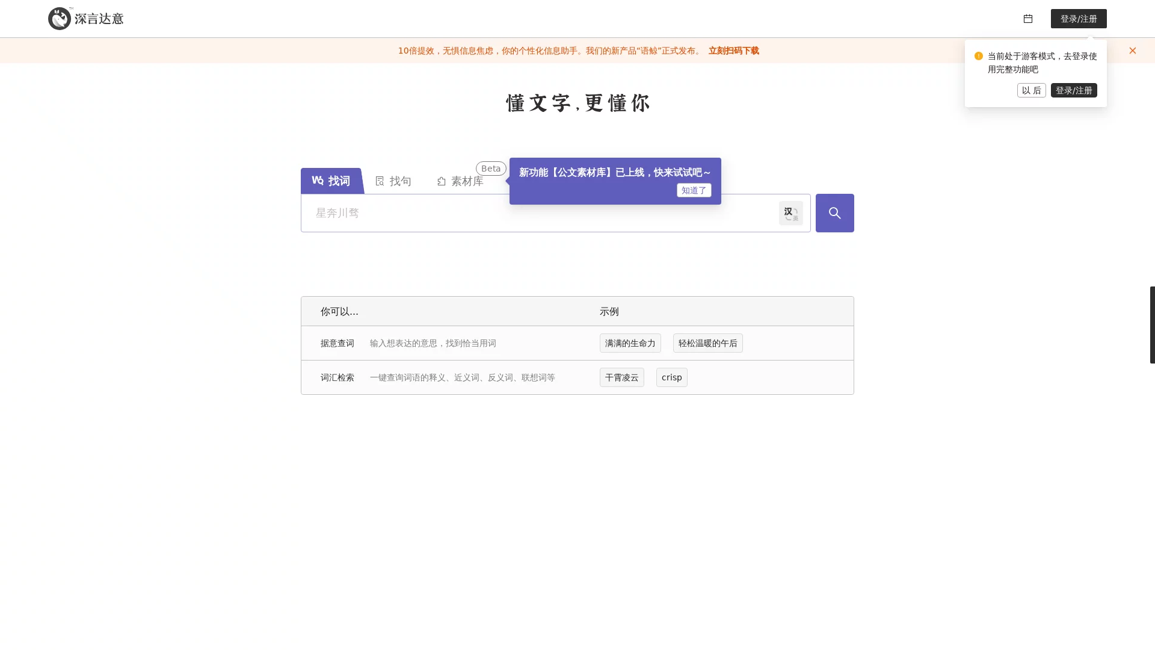
Task: Click 登录/注册 inside the guest popup
Action: click(1073, 90)
